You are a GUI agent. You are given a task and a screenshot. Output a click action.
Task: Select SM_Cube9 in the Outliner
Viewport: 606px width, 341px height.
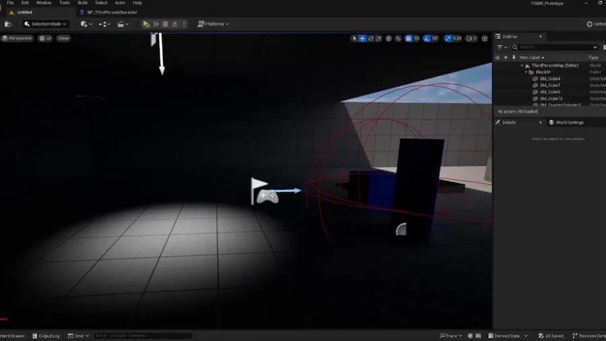(x=549, y=92)
